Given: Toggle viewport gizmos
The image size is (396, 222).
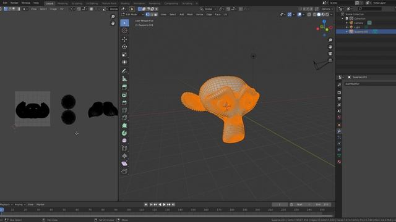Looking at the screenshot, I should tap(290, 15).
